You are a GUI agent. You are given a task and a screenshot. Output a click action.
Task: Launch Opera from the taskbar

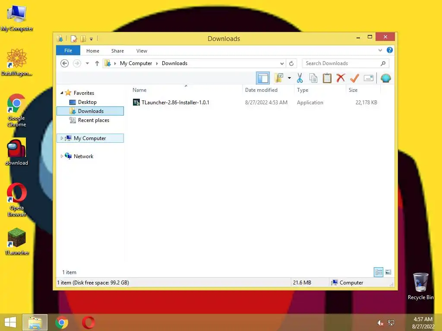click(x=88, y=322)
